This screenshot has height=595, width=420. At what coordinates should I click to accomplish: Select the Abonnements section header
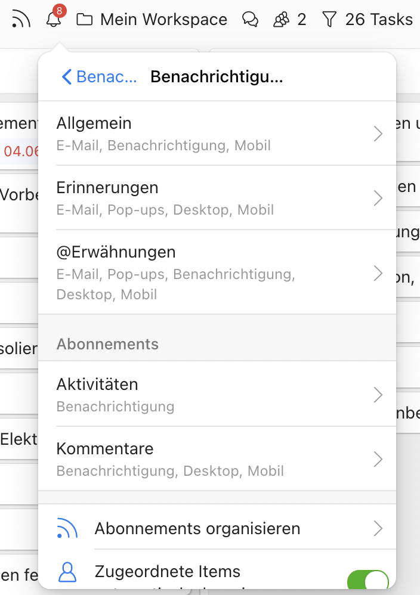pyautogui.click(x=107, y=344)
